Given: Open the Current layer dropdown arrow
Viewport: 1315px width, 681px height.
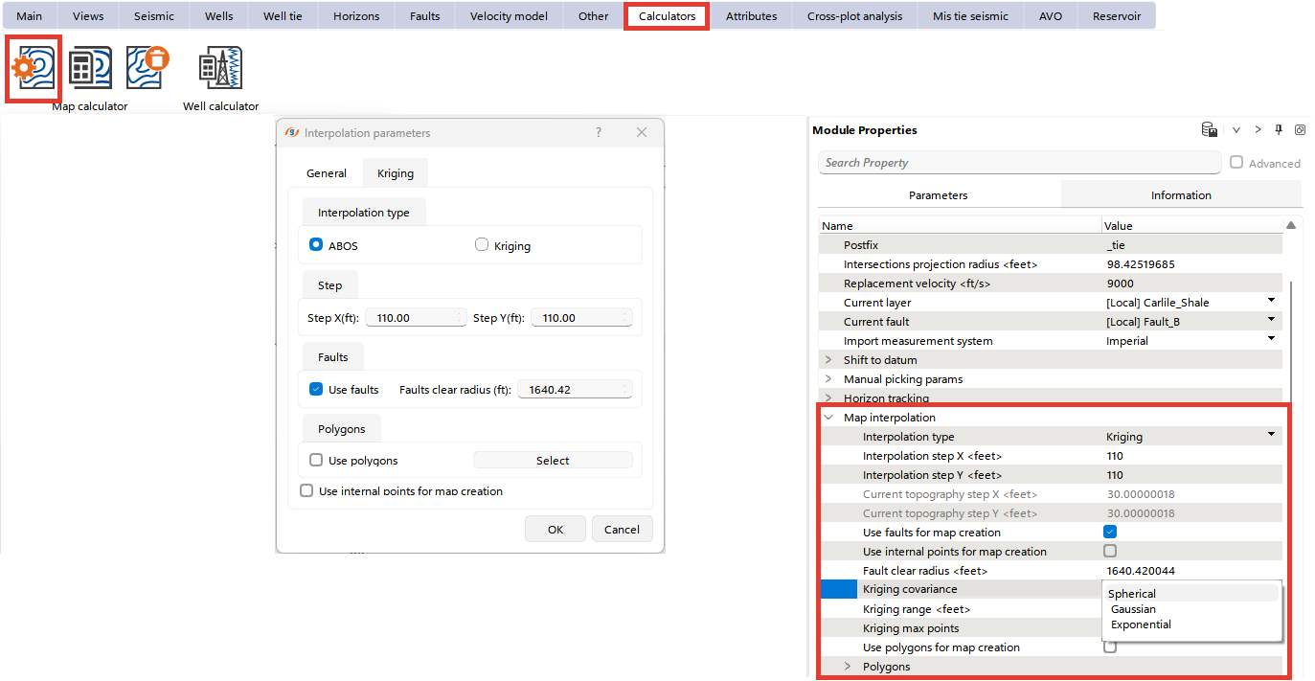Looking at the screenshot, I should pos(1272,302).
